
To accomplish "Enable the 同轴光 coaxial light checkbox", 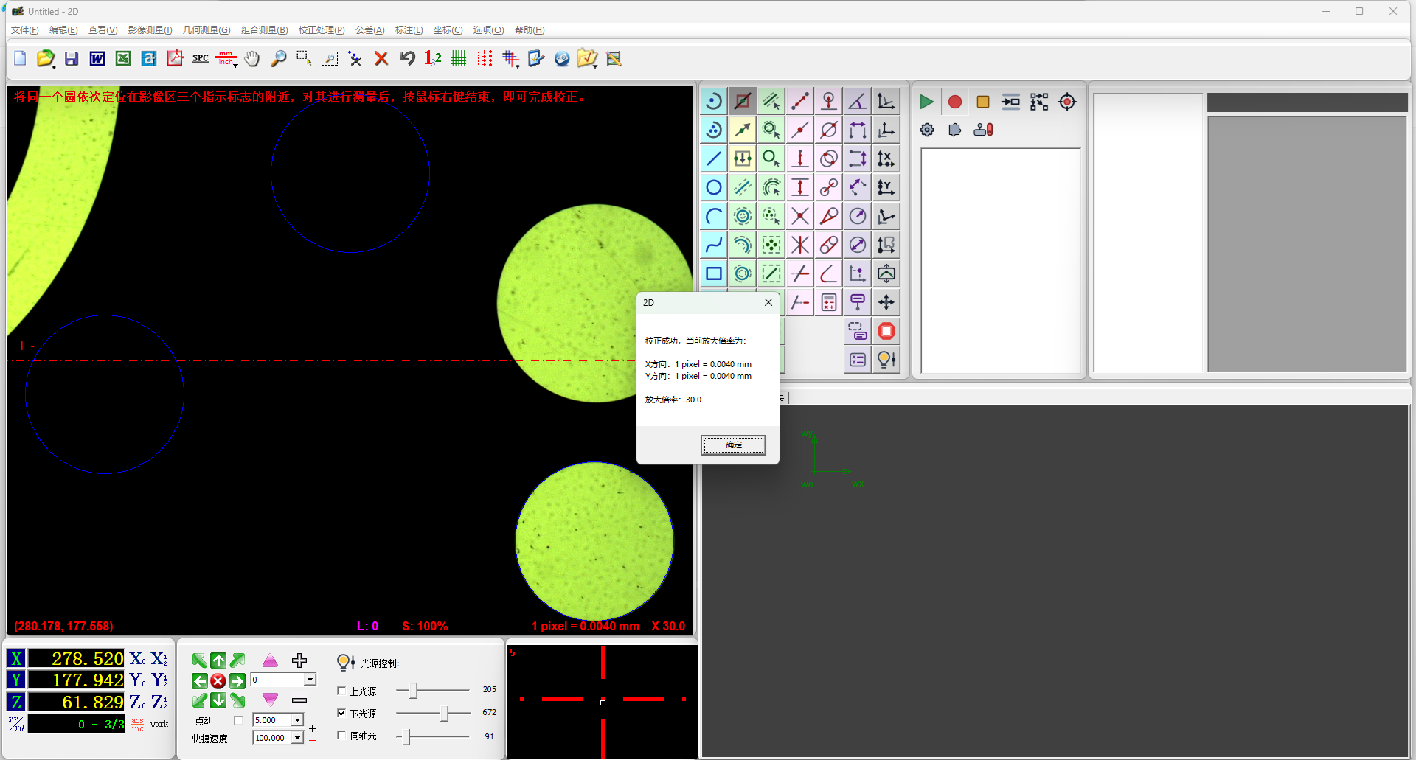I will pos(341,735).
